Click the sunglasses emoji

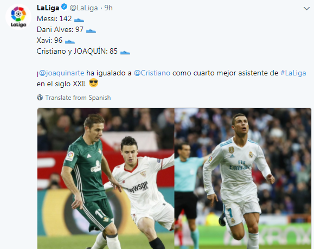pos(93,83)
